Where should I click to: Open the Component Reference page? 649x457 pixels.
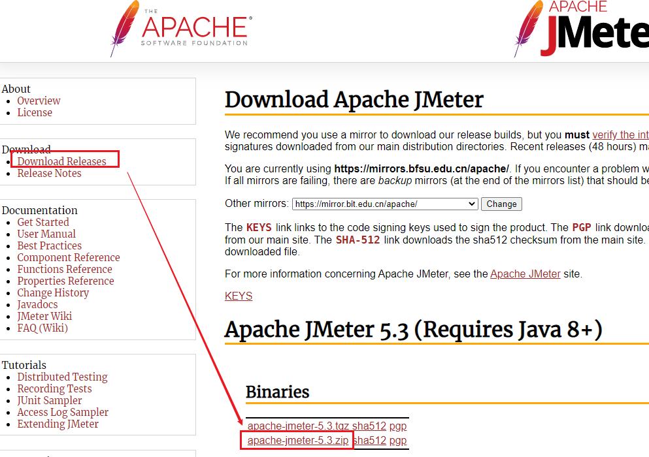tap(68, 257)
